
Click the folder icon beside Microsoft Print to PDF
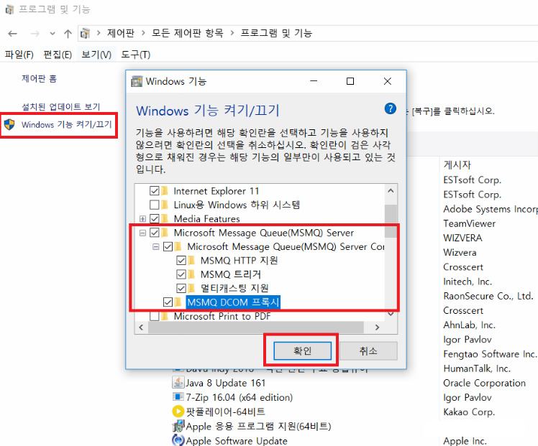click(165, 316)
